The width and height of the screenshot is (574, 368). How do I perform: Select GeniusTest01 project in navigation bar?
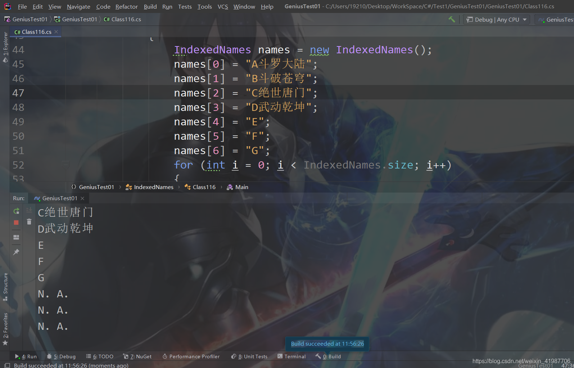coord(76,19)
